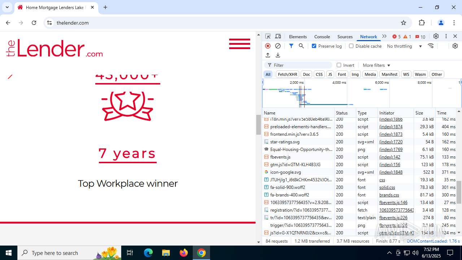The height and width of the screenshot is (260, 462).
Task: Enable Disable cache checkbox
Action: tap(351, 46)
